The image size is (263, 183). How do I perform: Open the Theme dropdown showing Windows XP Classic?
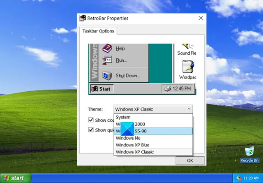153,109
